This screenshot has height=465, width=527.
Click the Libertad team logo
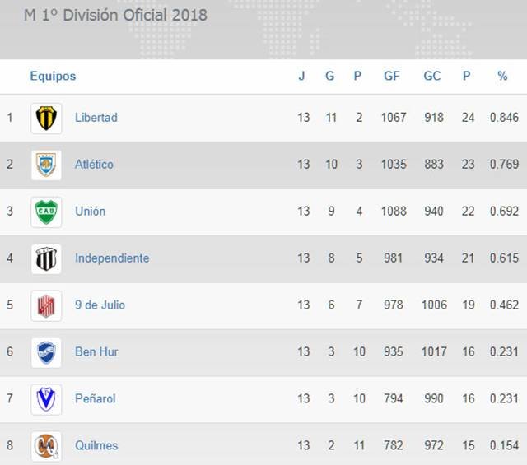pos(46,118)
